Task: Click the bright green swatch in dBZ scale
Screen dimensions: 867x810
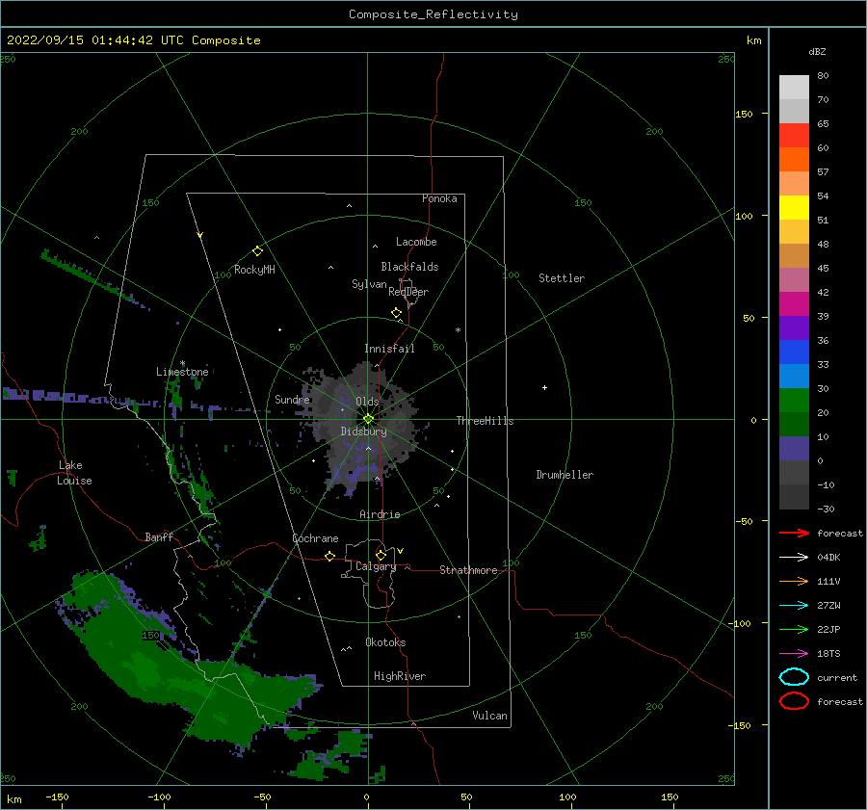Action: click(794, 401)
